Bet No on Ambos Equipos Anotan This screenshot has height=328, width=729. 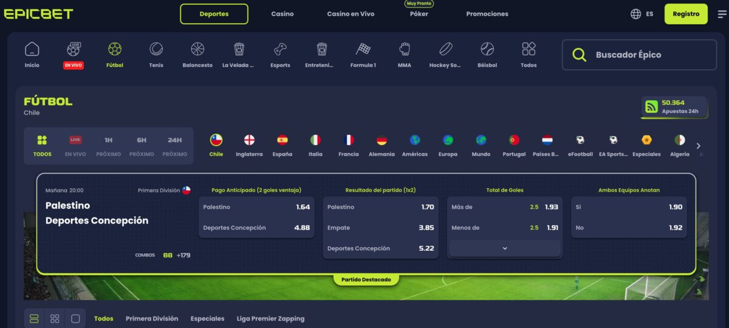tap(629, 228)
